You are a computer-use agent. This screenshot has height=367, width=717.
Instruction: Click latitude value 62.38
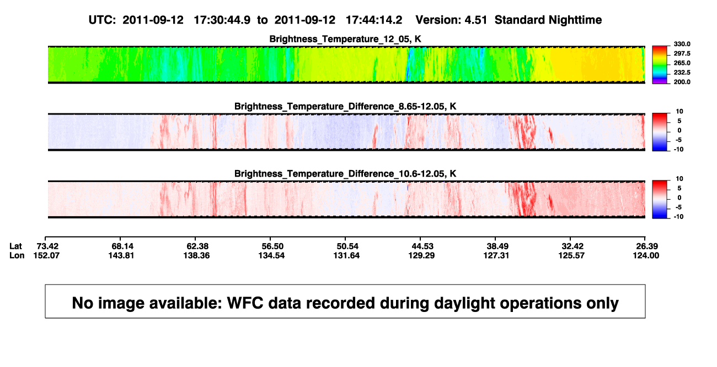197,245
